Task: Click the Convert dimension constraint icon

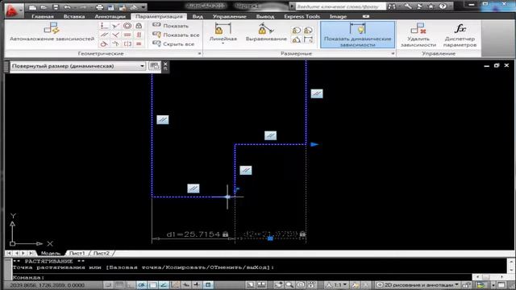Action: (308, 39)
